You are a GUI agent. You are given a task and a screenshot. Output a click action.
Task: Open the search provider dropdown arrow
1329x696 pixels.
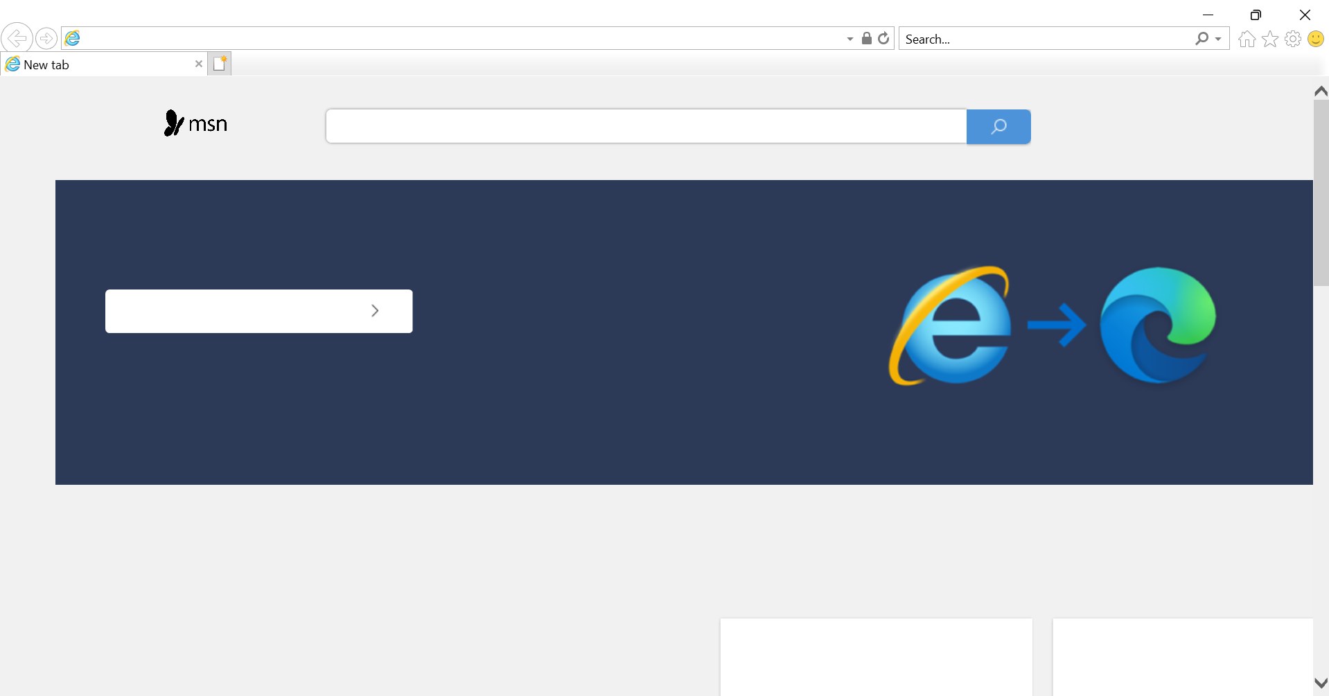coord(1218,39)
